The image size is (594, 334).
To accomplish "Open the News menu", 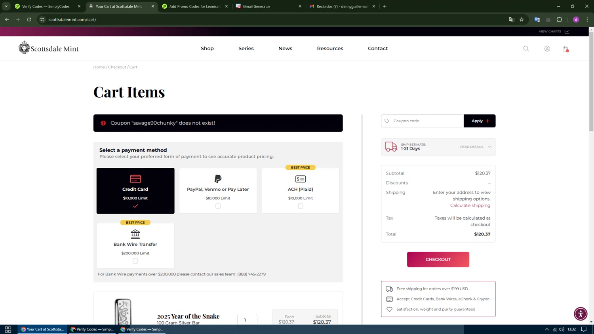I will [x=285, y=48].
